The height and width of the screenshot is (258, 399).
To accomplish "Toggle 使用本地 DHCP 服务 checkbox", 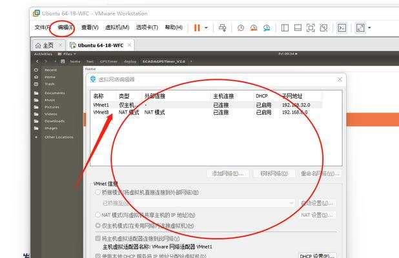I will pyautogui.click(x=97, y=255).
